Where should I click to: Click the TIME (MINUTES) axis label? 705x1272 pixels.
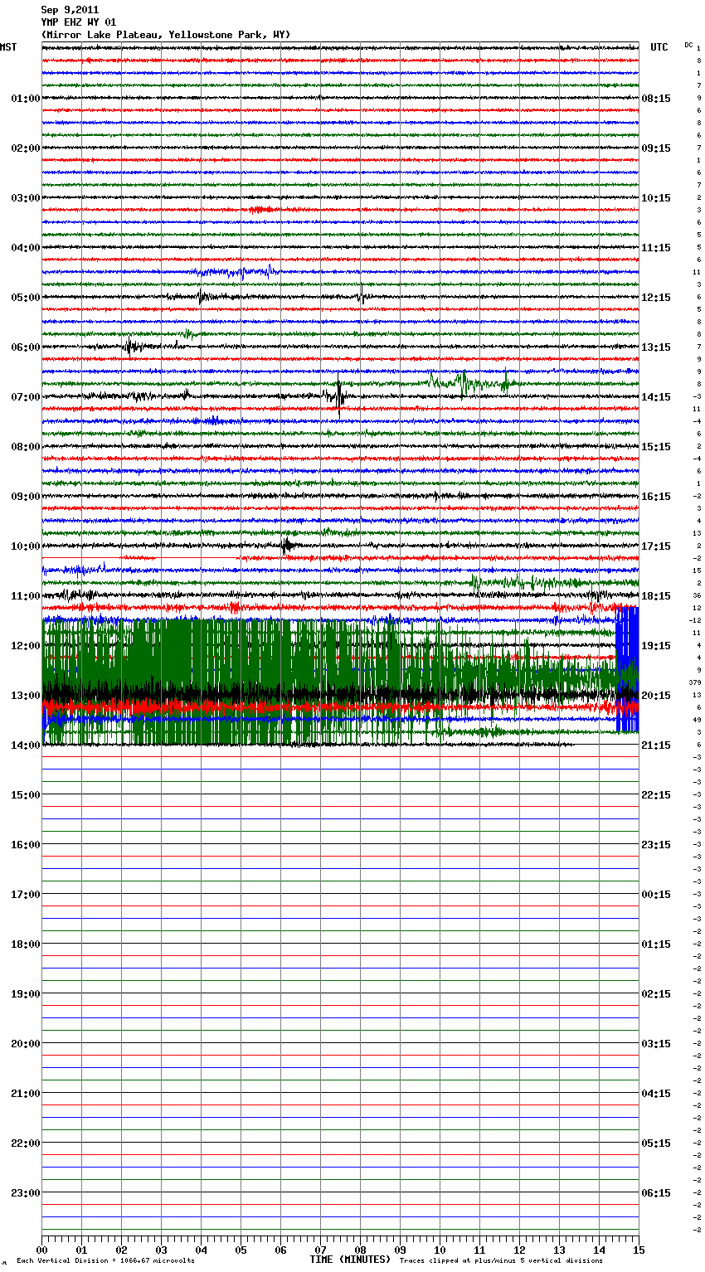coord(350,1260)
